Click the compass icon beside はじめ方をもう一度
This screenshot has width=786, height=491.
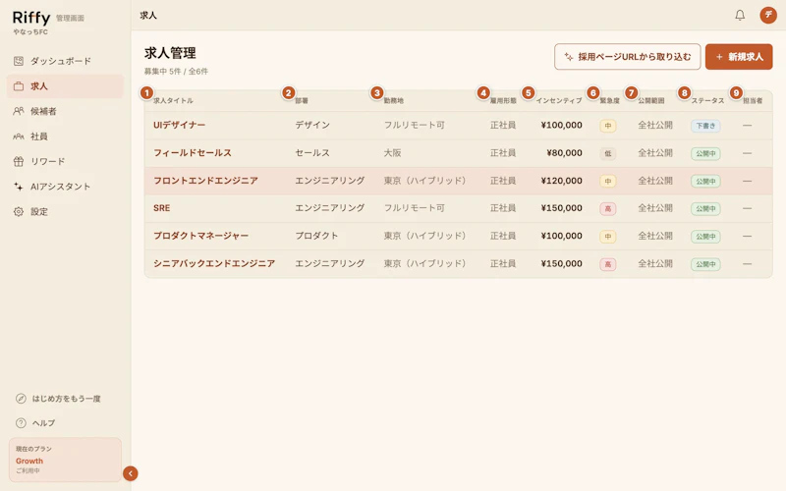tap(21, 399)
